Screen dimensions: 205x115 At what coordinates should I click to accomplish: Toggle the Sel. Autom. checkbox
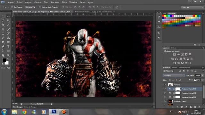point(12,7)
